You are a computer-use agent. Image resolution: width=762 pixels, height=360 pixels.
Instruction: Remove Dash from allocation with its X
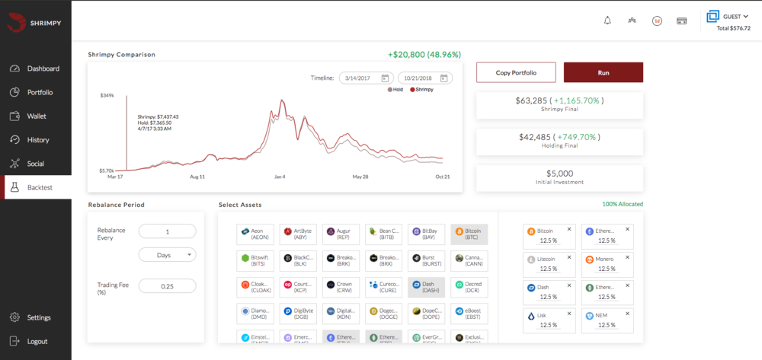pyautogui.click(x=569, y=285)
